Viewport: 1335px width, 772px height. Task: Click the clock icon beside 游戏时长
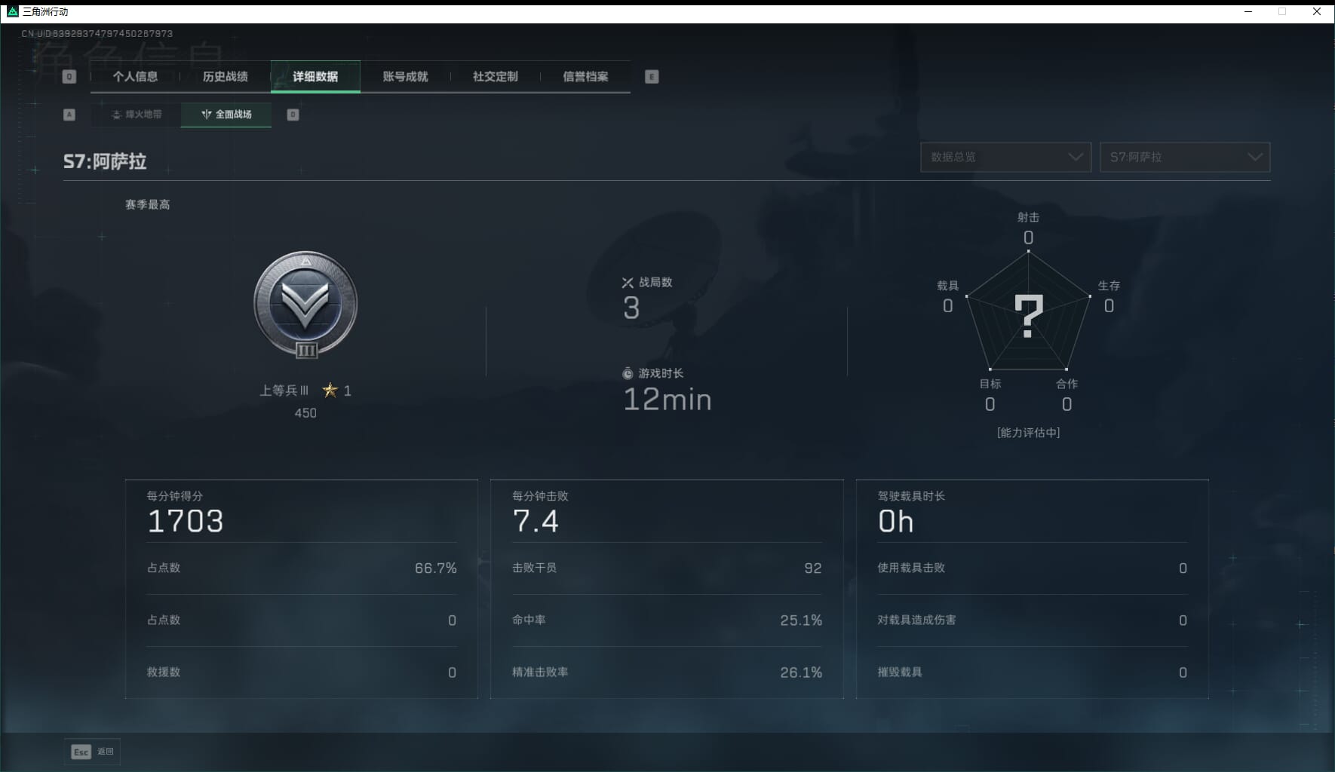[x=628, y=374]
